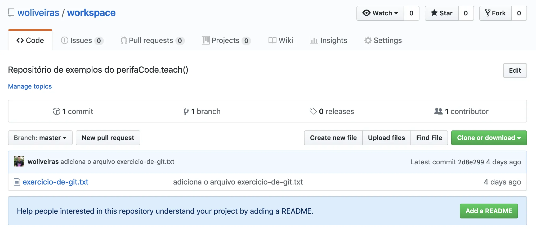536x237 pixels.
Task: Click the contributors people icon
Action: [x=439, y=111]
